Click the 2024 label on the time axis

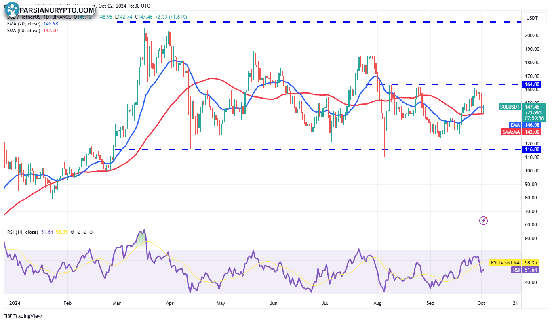click(14, 302)
